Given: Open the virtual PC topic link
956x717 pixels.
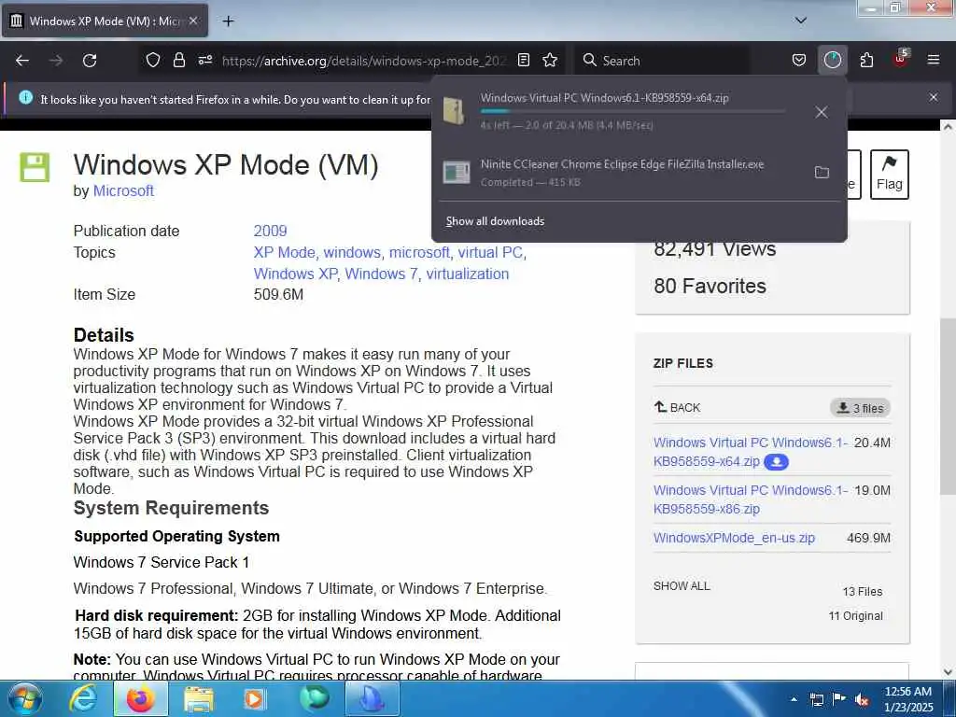Looking at the screenshot, I should point(490,252).
